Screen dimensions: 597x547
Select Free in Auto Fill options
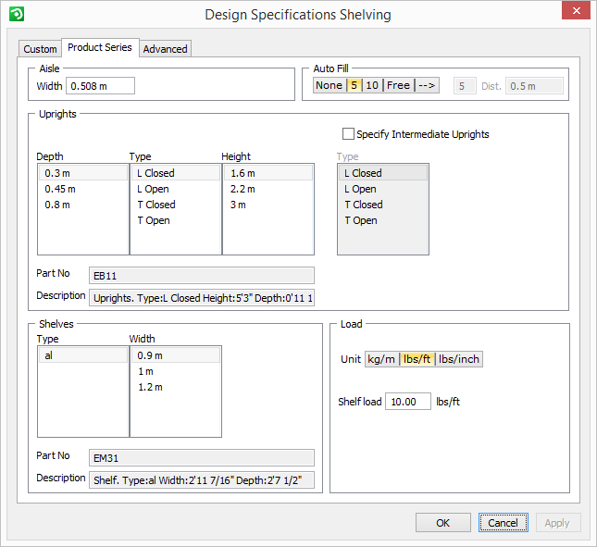pyautogui.click(x=398, y=85)
